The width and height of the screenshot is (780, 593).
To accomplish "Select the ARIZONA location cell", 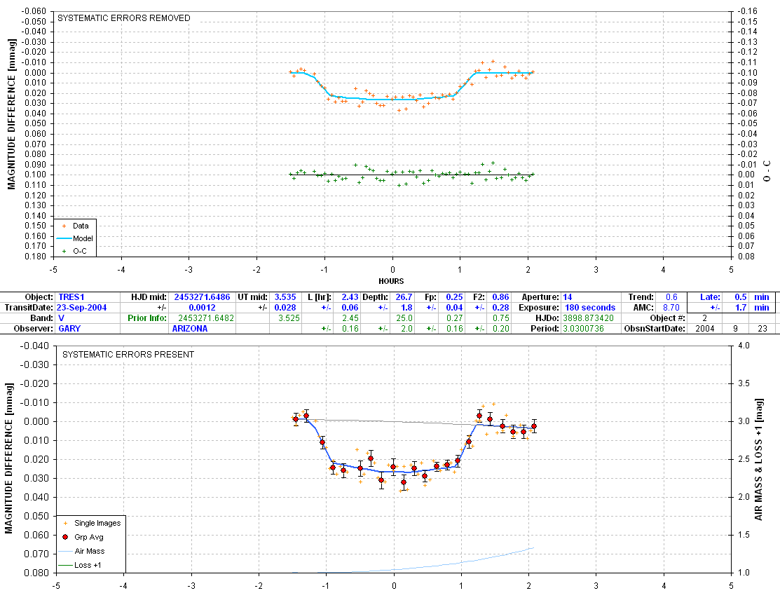I will pyautogui.click(x=189, y=328).
